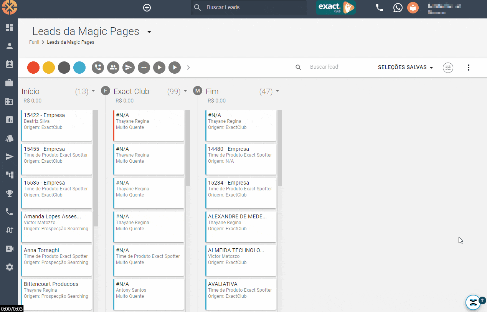
Task: Click the group people icon in the toolbar
Action: pos(113,68)
